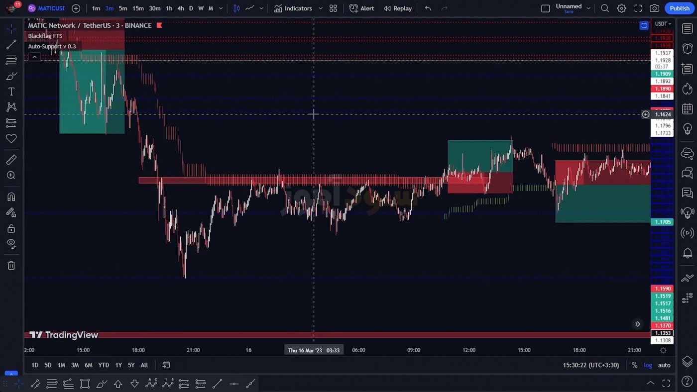
Task: Set date range to 5D
Action: click(48, 365)
